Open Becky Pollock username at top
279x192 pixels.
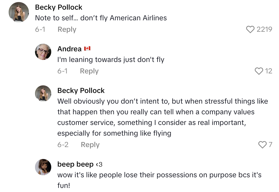click(59, 7)
